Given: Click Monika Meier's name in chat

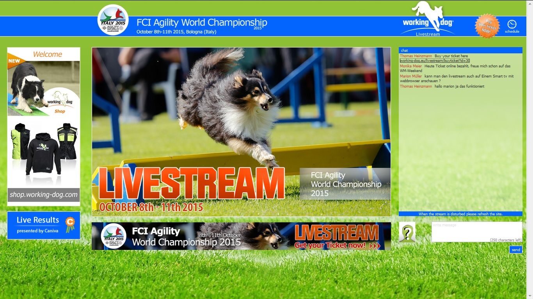Looking at the screenshot, I should [411, 66].
